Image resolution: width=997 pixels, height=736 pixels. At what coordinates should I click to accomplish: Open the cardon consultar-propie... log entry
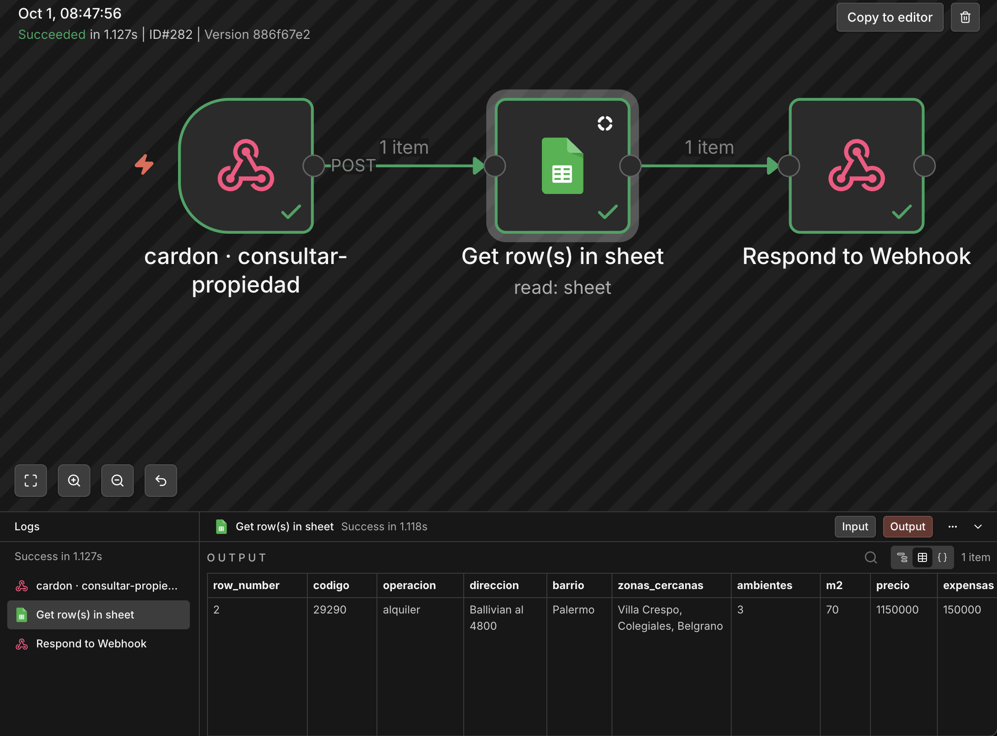click(x=99, y=585)
